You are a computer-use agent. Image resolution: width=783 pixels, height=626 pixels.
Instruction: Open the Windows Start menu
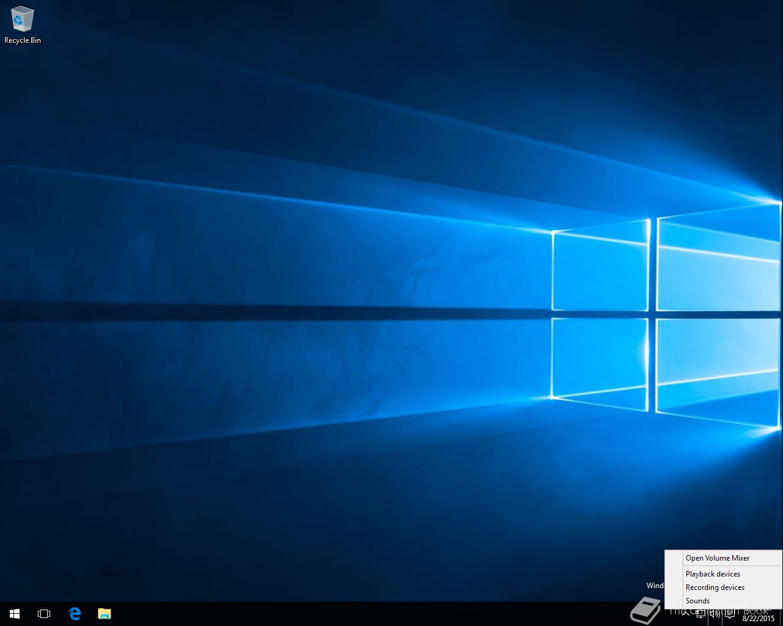point(15,614)
